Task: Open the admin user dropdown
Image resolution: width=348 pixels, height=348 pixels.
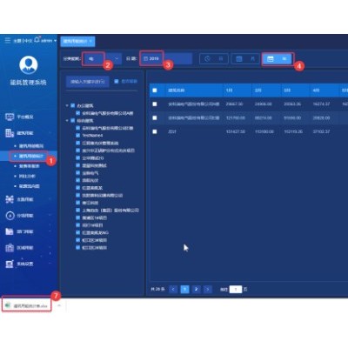Action: coord(49,41)
